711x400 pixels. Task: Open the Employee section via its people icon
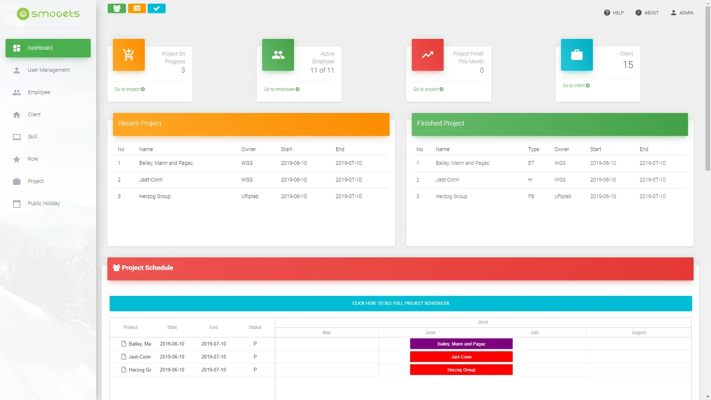pyautogui.click(x=17, y=92)
